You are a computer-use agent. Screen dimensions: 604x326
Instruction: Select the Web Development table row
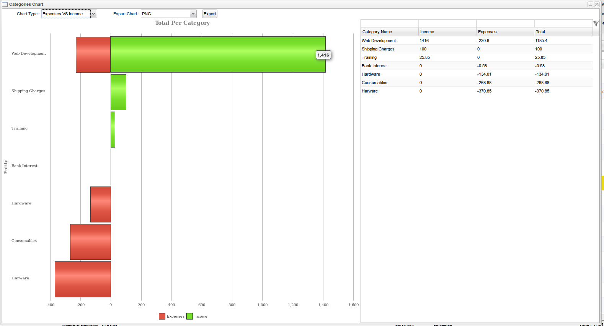point(477,41)
